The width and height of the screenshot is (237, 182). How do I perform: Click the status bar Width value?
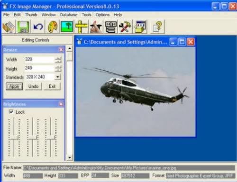pos(33,176)
